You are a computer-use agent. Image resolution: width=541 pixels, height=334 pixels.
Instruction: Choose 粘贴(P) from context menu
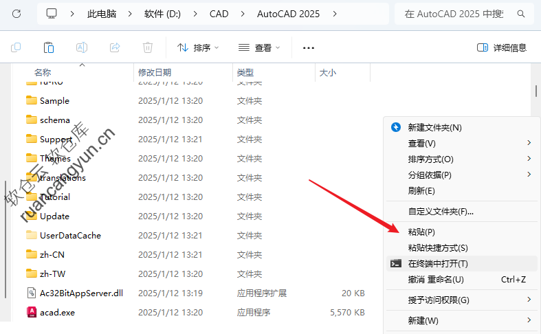click(462, 232)
